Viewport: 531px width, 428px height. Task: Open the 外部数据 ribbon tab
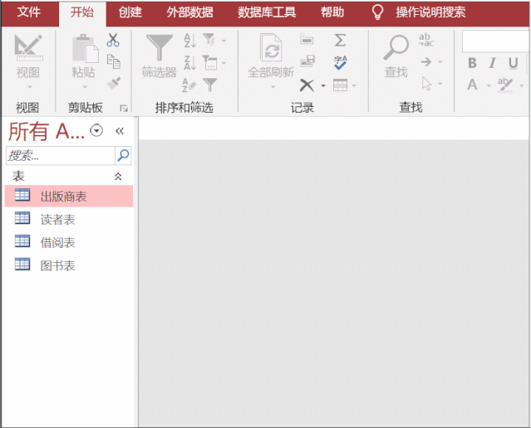pos(189,12)
